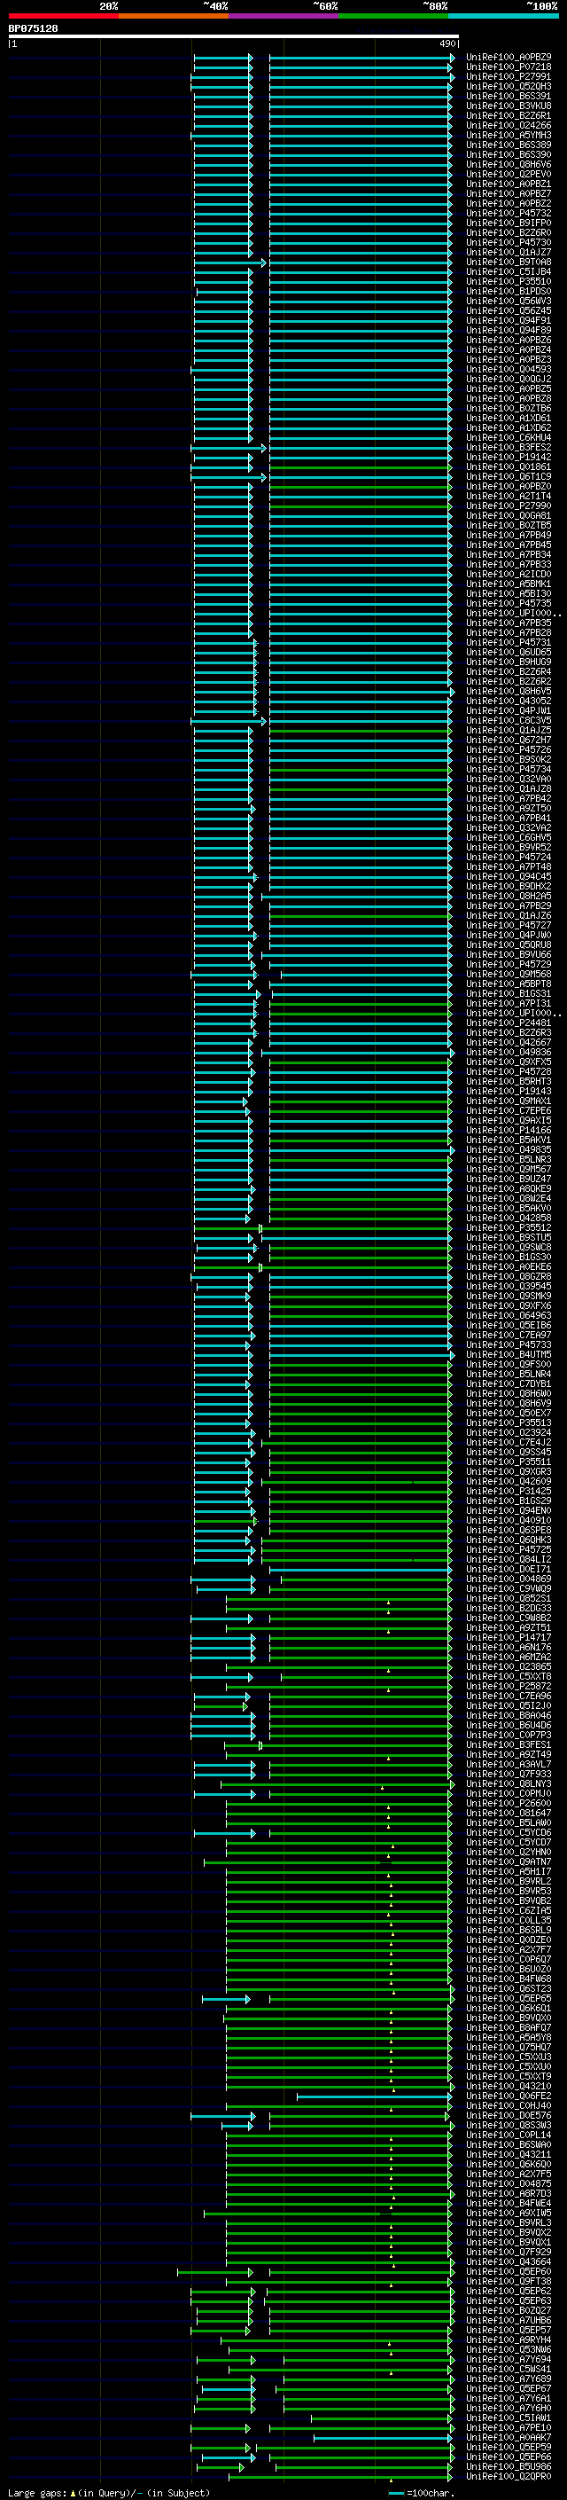Click the BP075128 query label
Image resolution: width=567 pixels, height=2500 pixels.
(33, 29)
